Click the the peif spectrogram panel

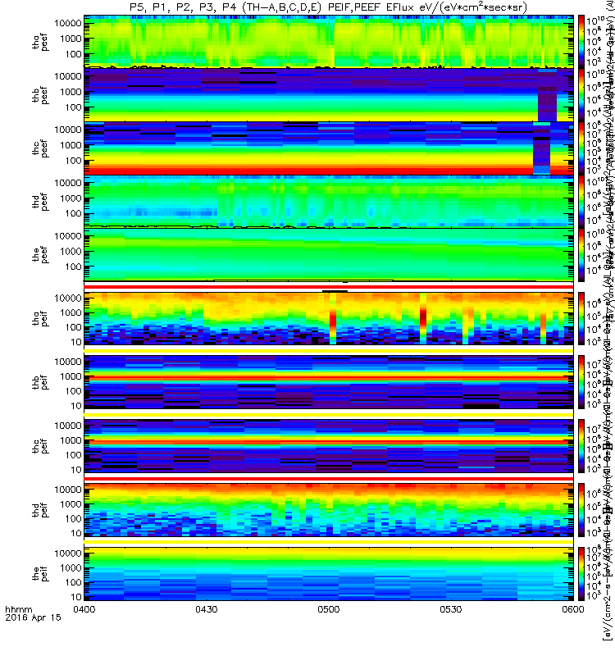coord(329,573)
